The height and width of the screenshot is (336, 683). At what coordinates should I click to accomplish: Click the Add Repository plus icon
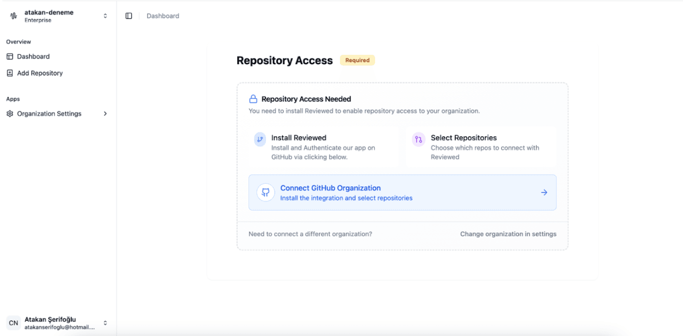(10, 73)
